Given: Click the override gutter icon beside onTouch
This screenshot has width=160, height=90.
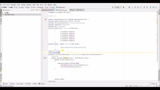Looking at the screenshot, I should click(x=44, y=58).
